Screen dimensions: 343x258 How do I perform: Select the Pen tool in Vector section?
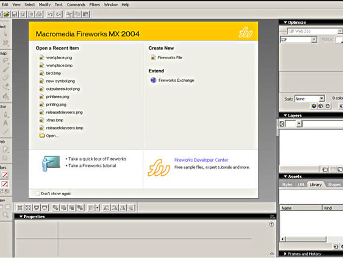(5, 115)
